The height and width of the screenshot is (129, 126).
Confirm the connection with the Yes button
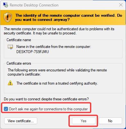click(84, 121)
